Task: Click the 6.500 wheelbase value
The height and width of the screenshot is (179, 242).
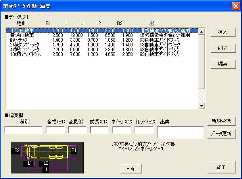Action: point(110,35)
